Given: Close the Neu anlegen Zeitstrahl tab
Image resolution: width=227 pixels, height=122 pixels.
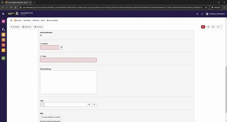Looking at the screenshot, I should pos(30,2).
